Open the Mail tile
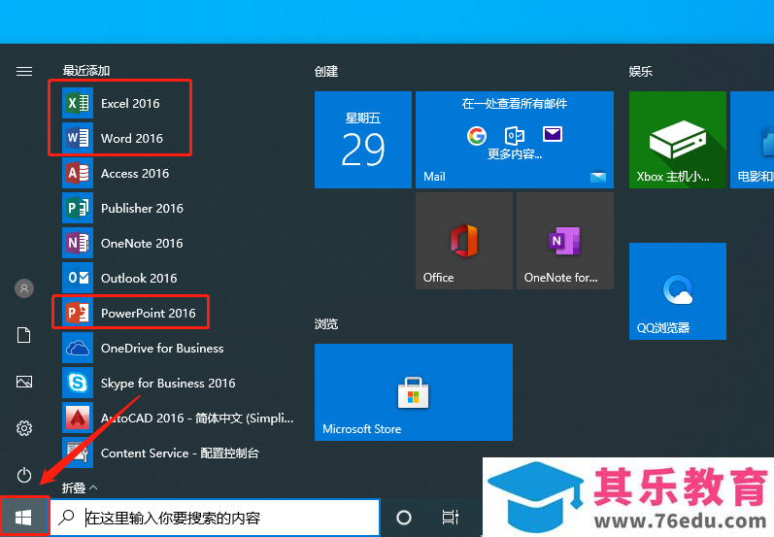This screenshot has width=774, height=537. pos(515,140)
